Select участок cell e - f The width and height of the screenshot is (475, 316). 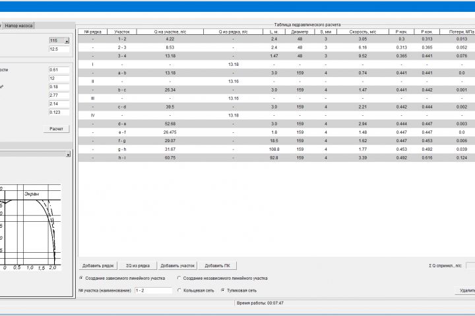pyautogui.click(x=122, y=132)
